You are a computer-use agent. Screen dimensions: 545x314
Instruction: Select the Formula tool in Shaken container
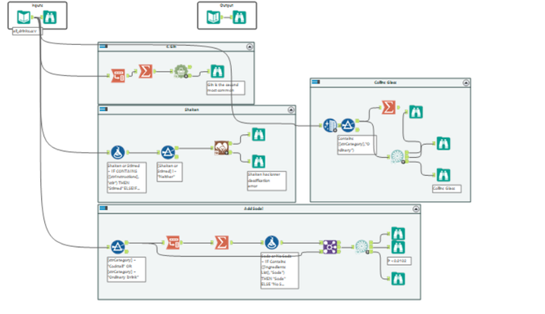[118, 152]
